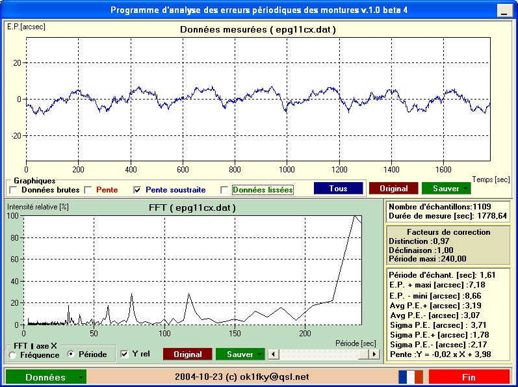Click the French flag language icon
The width and height of the screenshot is (518, 387).
coord(411,377)
